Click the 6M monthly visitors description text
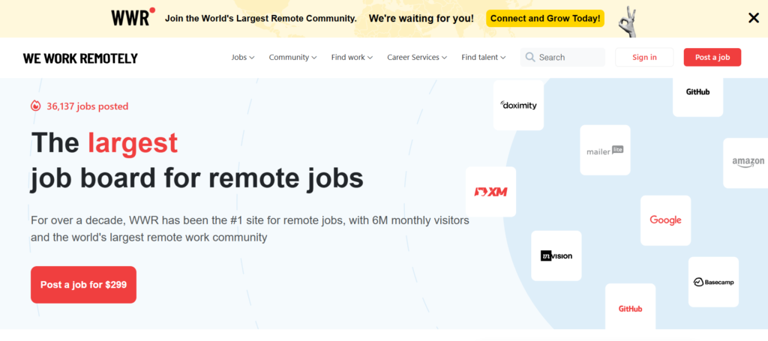Viewport: 768px width, 341px height. [250, 229]
